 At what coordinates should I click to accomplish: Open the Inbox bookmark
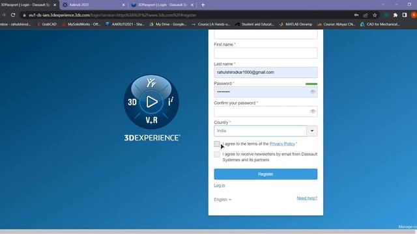(x=15, y=24)
